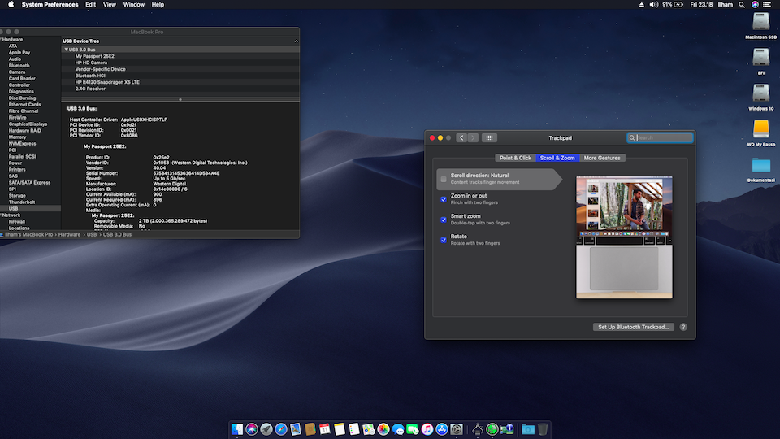Screen dimensions: 780x439
Task: Click Show All grid button in Trackpad
Action: click(x=489, y=138)
